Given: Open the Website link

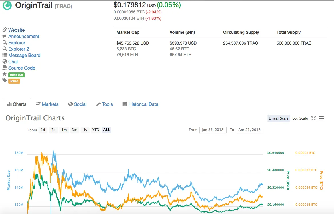Looking at the screenshot, I should pos(16,30).
